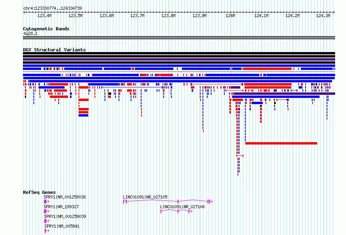Click the 124M ruler tick label
This screenshot has width=346, height=235.
231,16
